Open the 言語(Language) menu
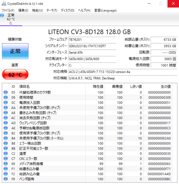179x184 pixels. click(106, 10)
